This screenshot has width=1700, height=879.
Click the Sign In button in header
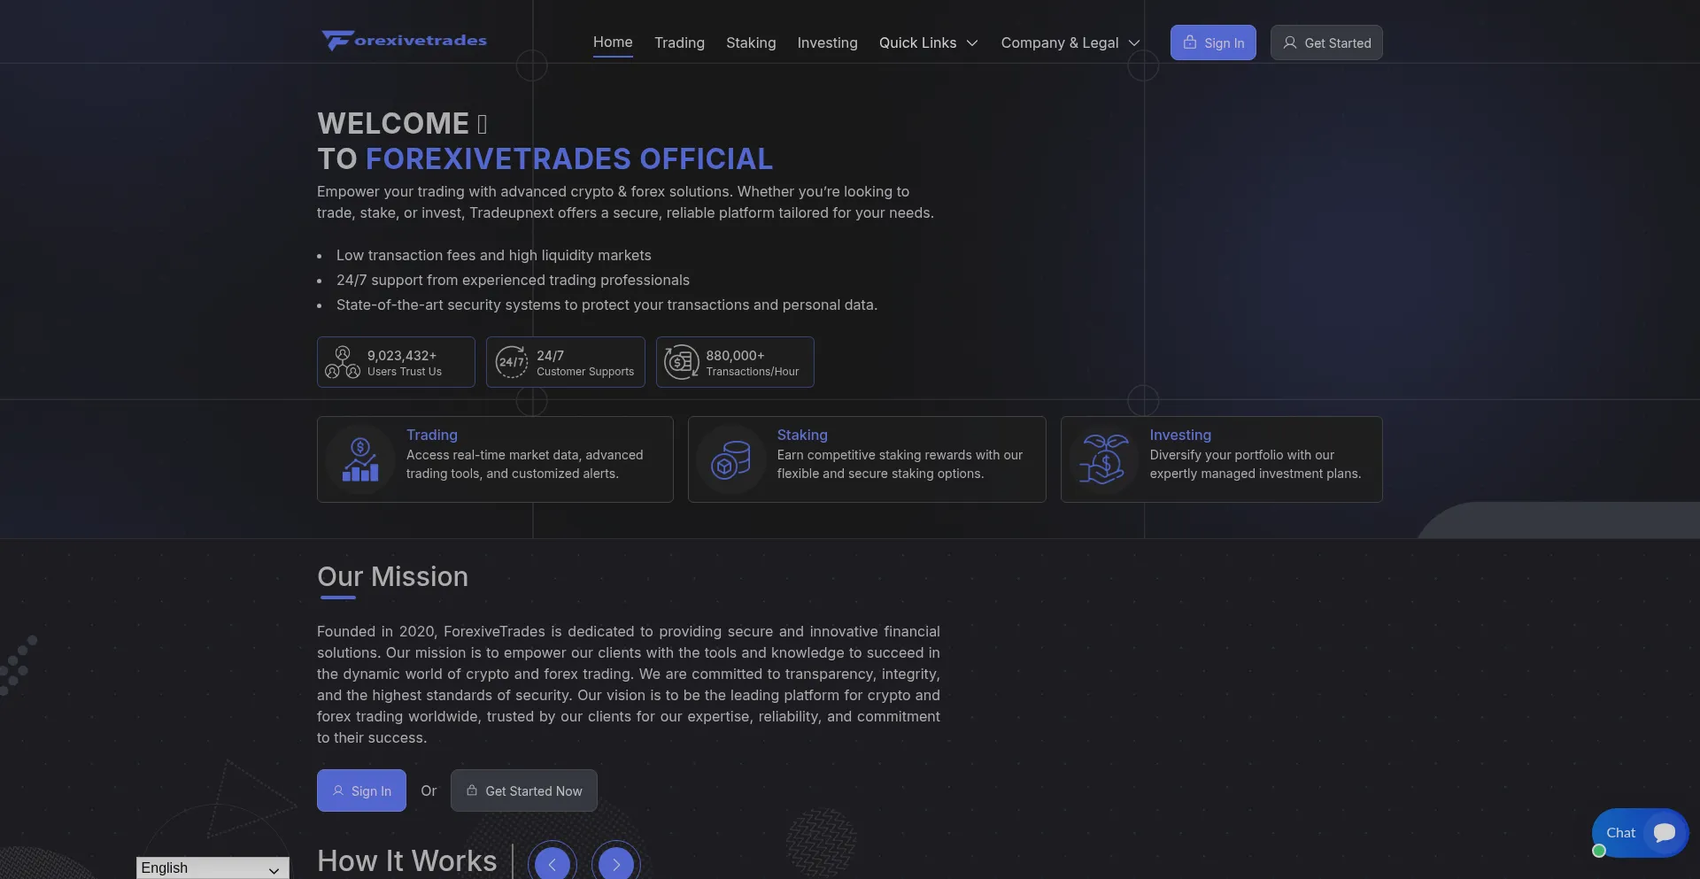[1213, 42]
